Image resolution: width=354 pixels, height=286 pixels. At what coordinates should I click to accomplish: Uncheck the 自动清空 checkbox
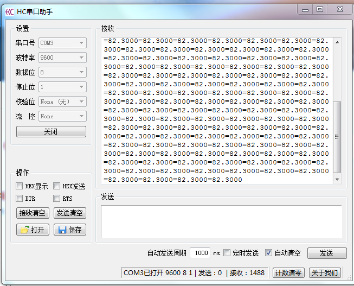tap(268, 253)
